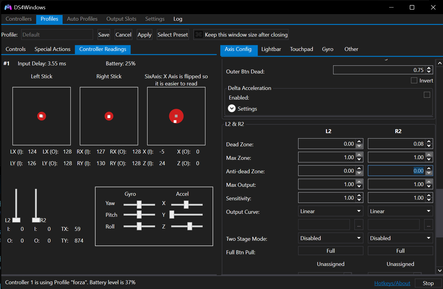This screenshot has height=289, width=443.
Task: Click the Accel Z slider
Action: 187,226
